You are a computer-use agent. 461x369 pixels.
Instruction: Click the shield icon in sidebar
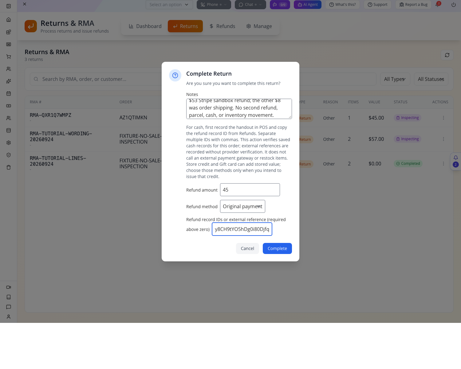[x=9, y=155]
